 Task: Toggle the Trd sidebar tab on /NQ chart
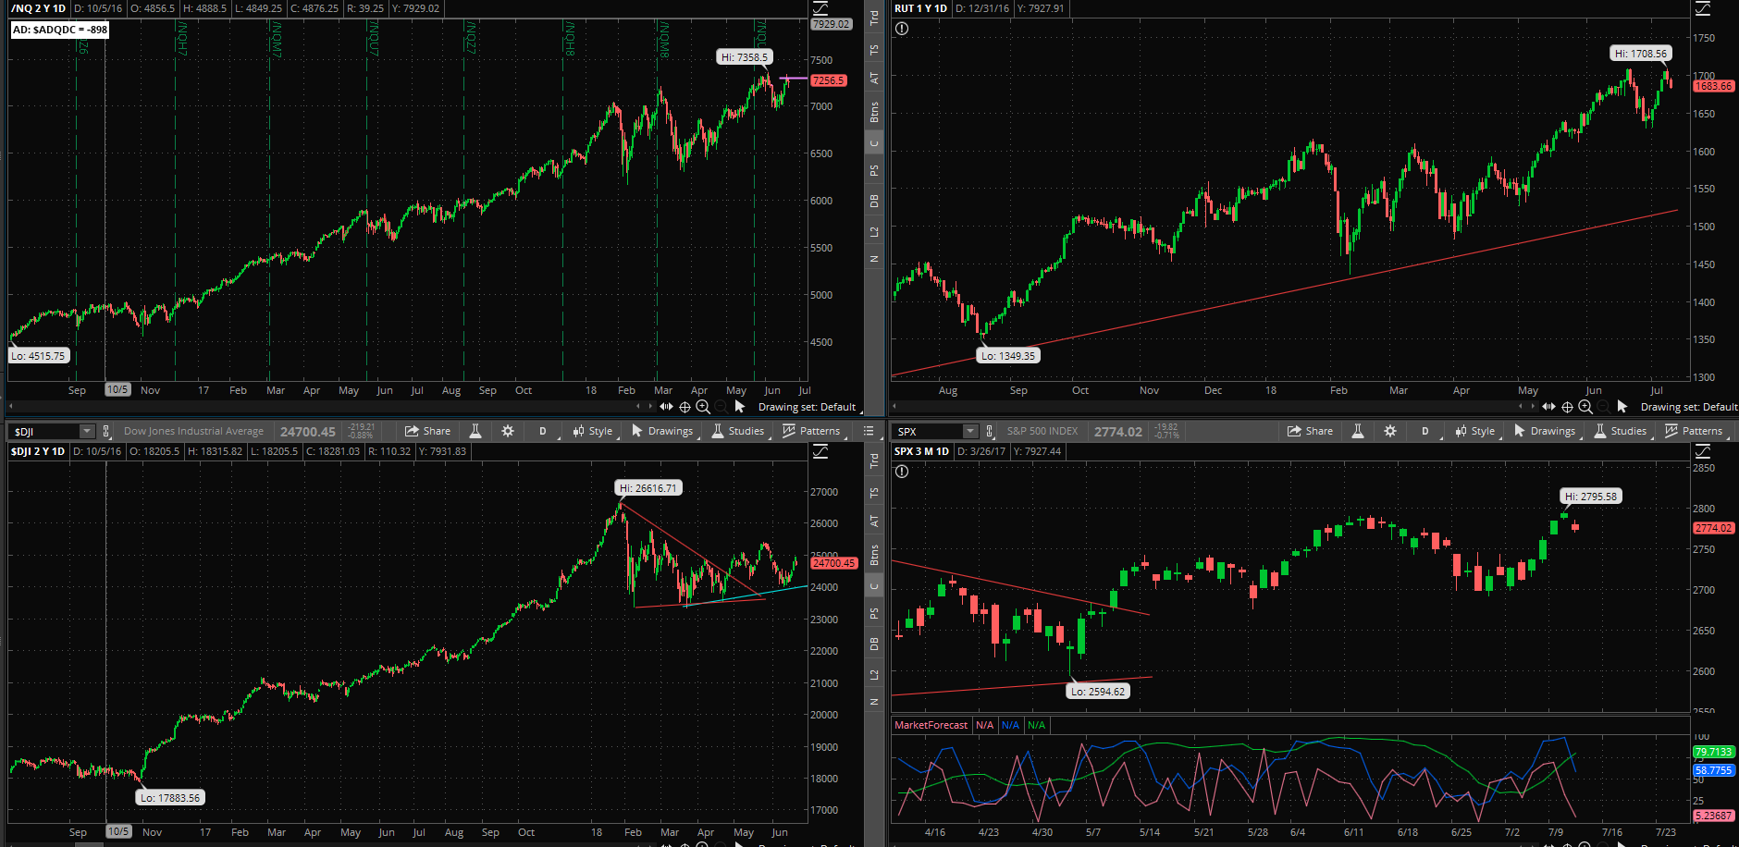[x=874, y=18]
